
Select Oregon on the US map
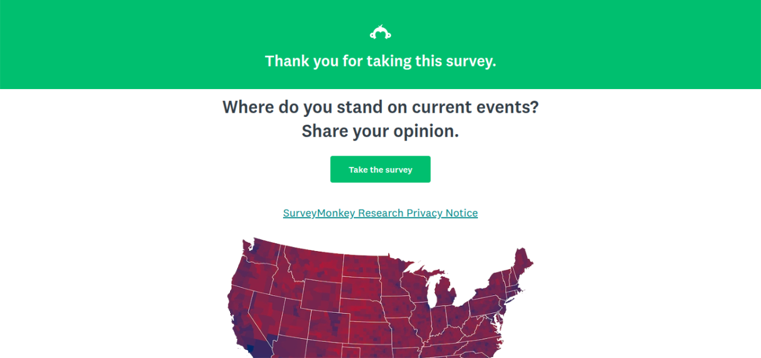click(250, 276)
